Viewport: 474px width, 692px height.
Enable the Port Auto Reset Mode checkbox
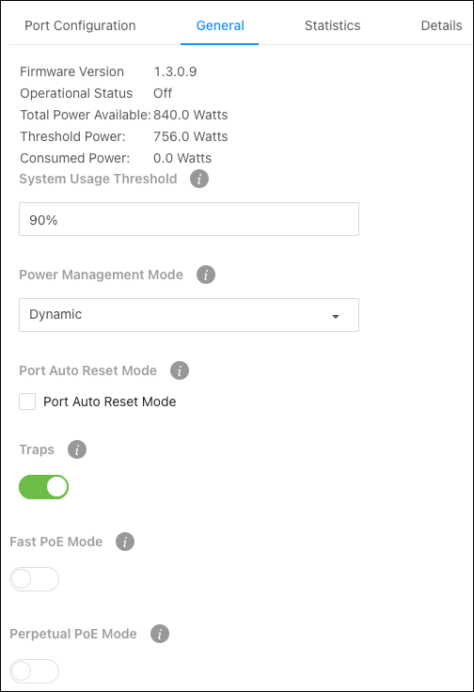pyautogui.click(x=27, y=401)
